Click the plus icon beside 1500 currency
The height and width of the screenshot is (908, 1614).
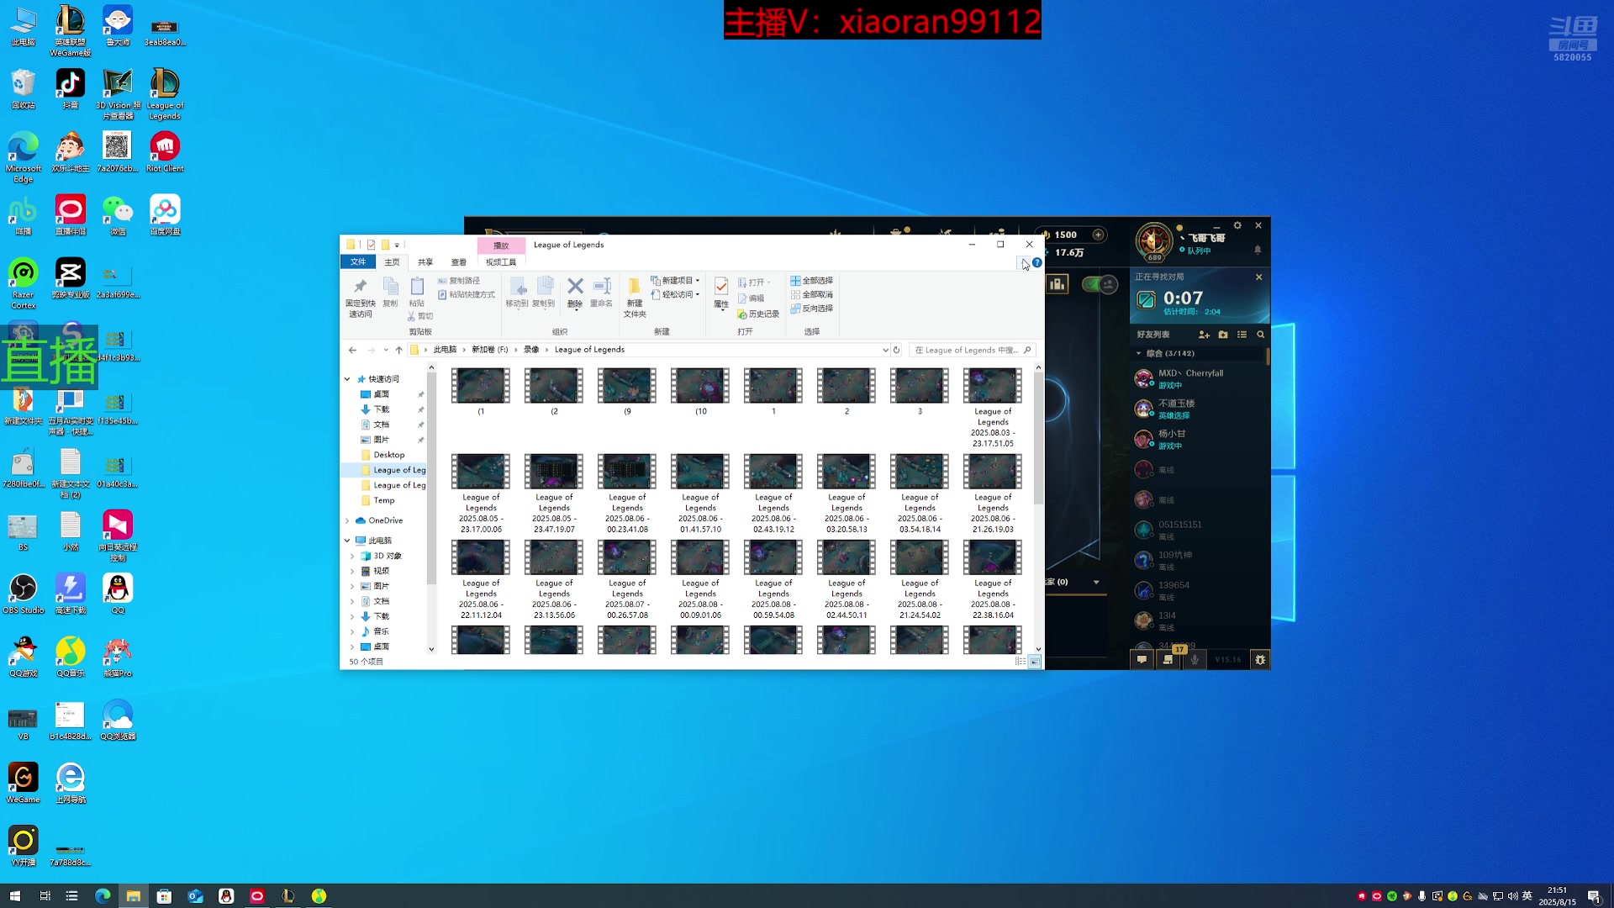point(1098,235)
